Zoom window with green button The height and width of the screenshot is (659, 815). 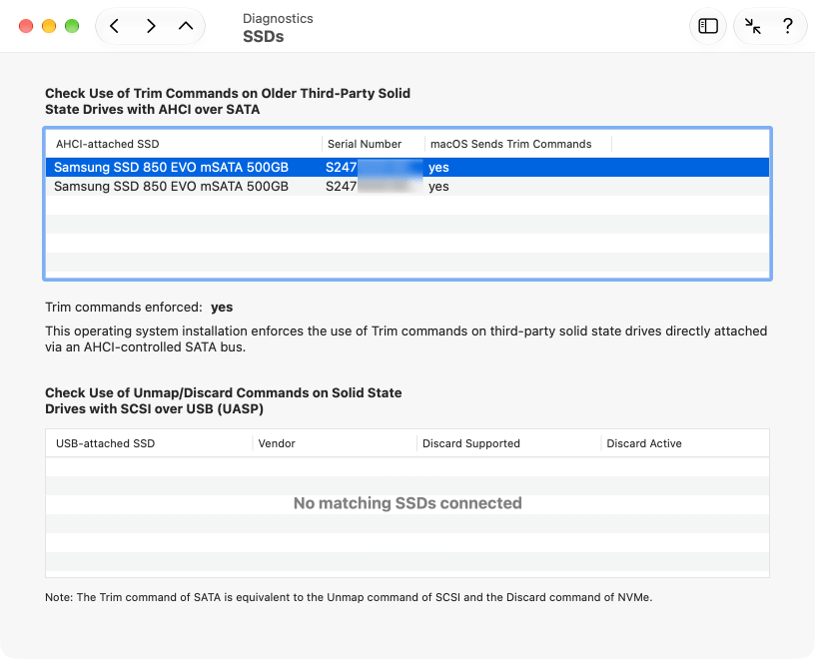pyautogui.click(x=72, y=26)
